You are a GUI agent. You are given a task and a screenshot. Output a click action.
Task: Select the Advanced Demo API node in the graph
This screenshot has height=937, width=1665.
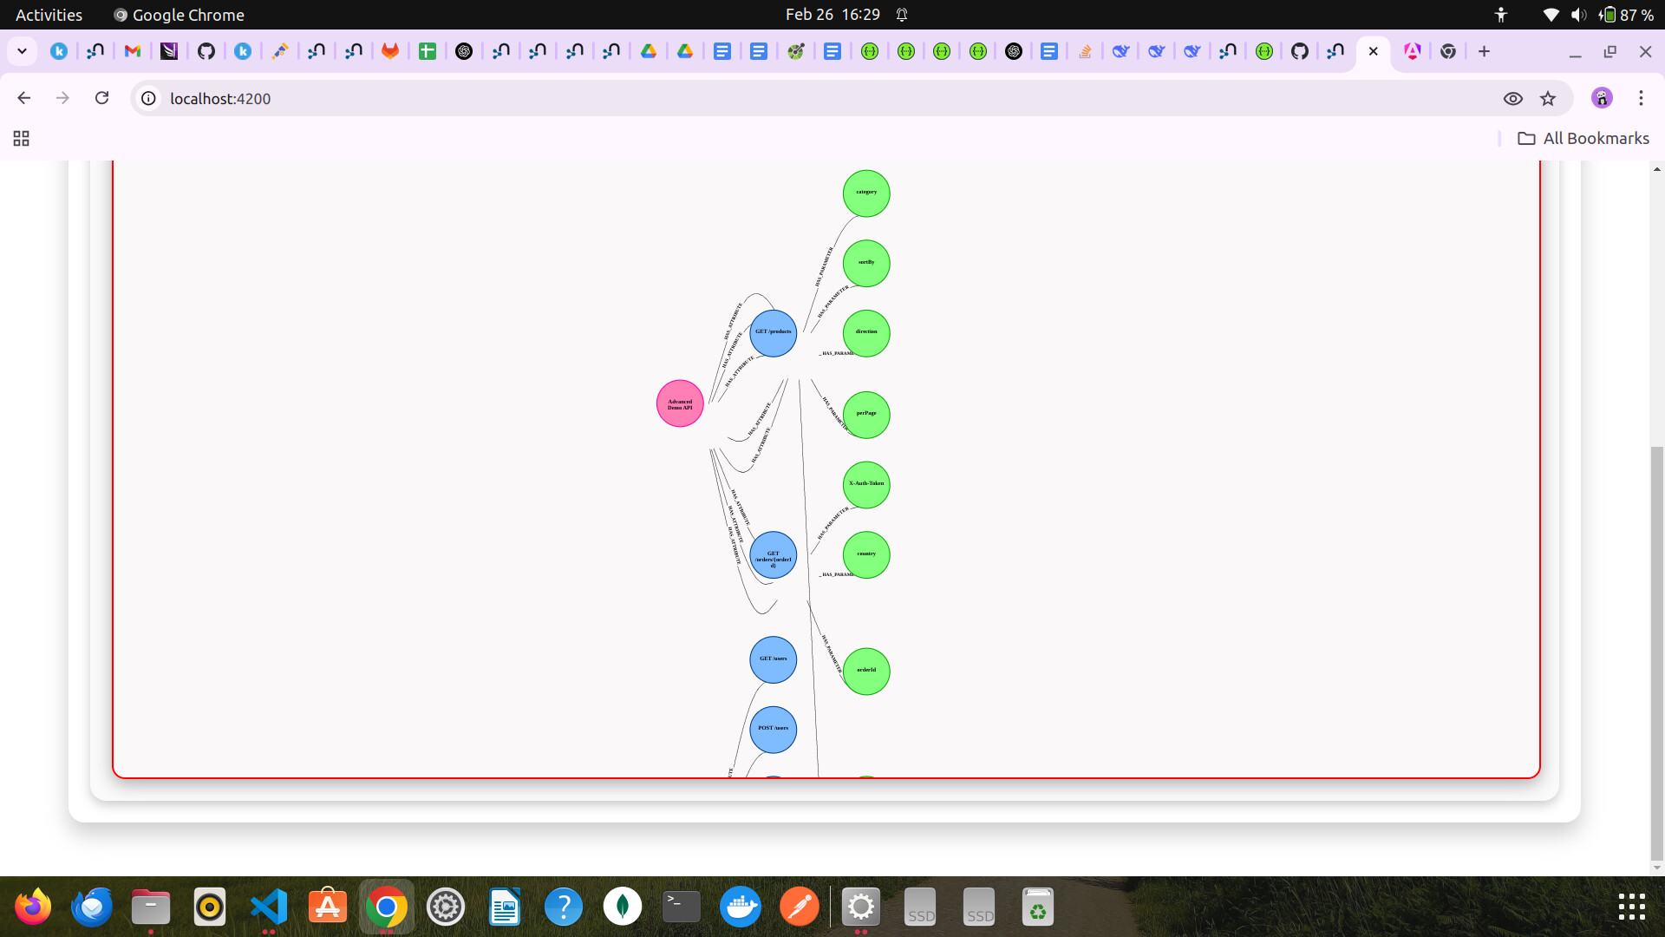tap(680, 403)
